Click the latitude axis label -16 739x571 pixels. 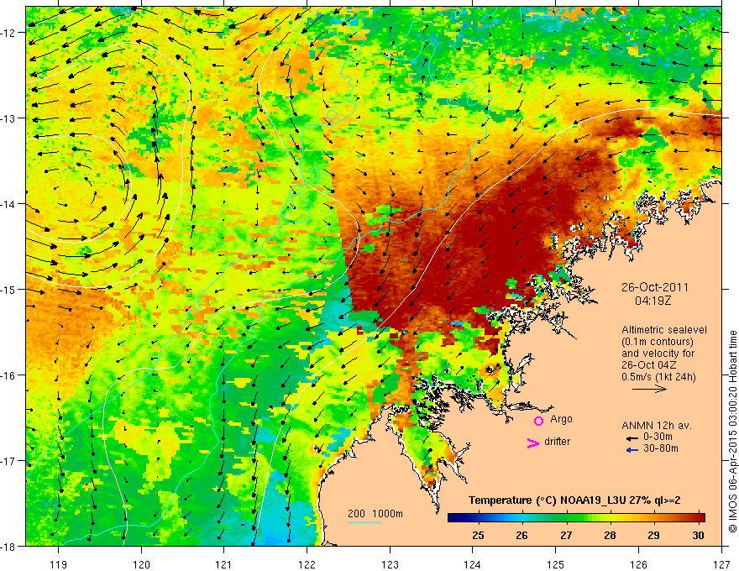(x=8, y=375)
